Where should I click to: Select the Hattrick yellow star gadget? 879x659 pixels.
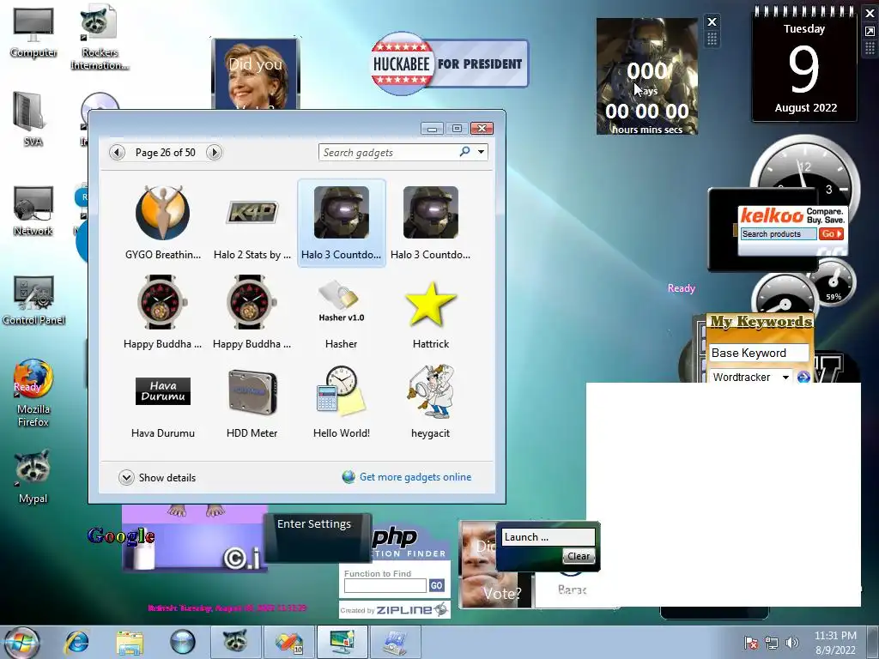tap(431, 311)
